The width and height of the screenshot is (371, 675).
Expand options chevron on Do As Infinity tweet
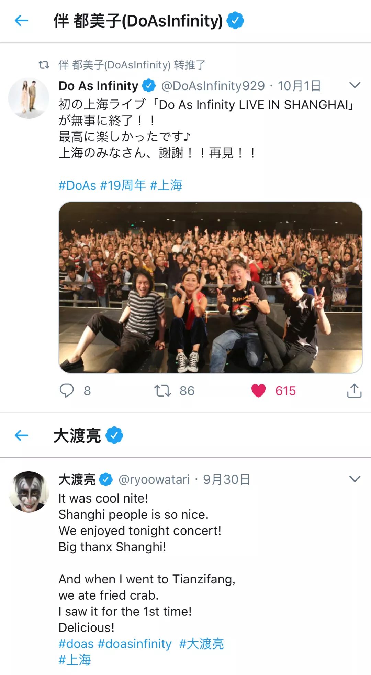[x=355, y=85]
